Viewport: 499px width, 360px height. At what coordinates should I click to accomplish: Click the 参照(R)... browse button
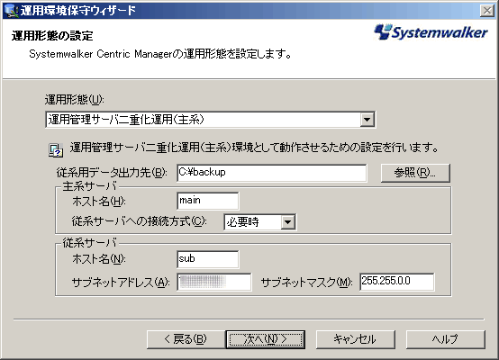pos(415,173)
